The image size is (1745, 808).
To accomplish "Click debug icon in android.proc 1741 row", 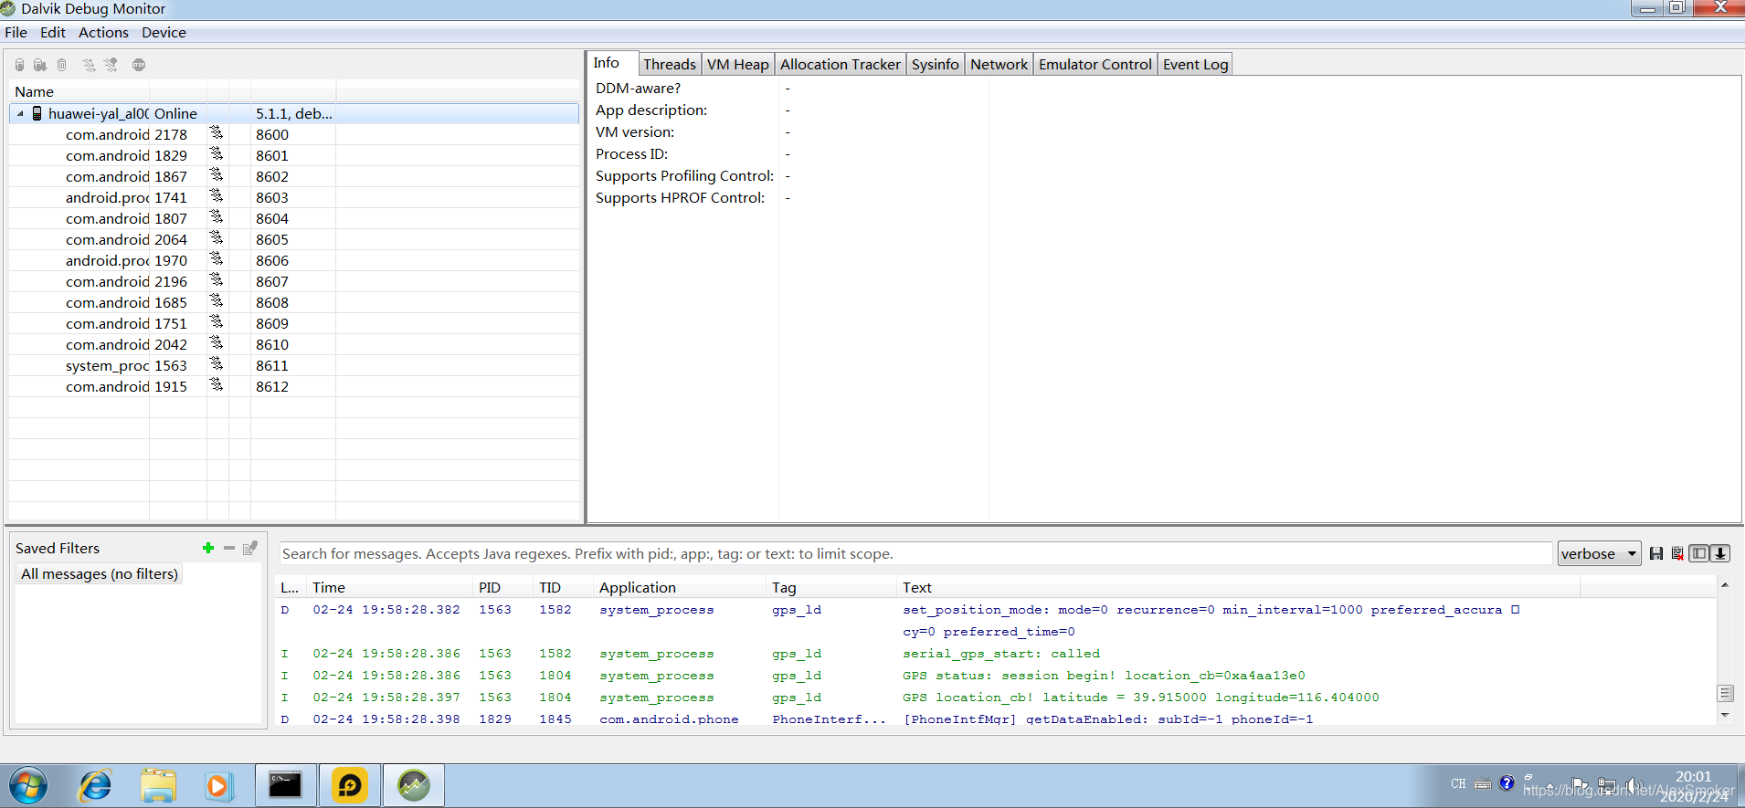I will click(217, 196).
